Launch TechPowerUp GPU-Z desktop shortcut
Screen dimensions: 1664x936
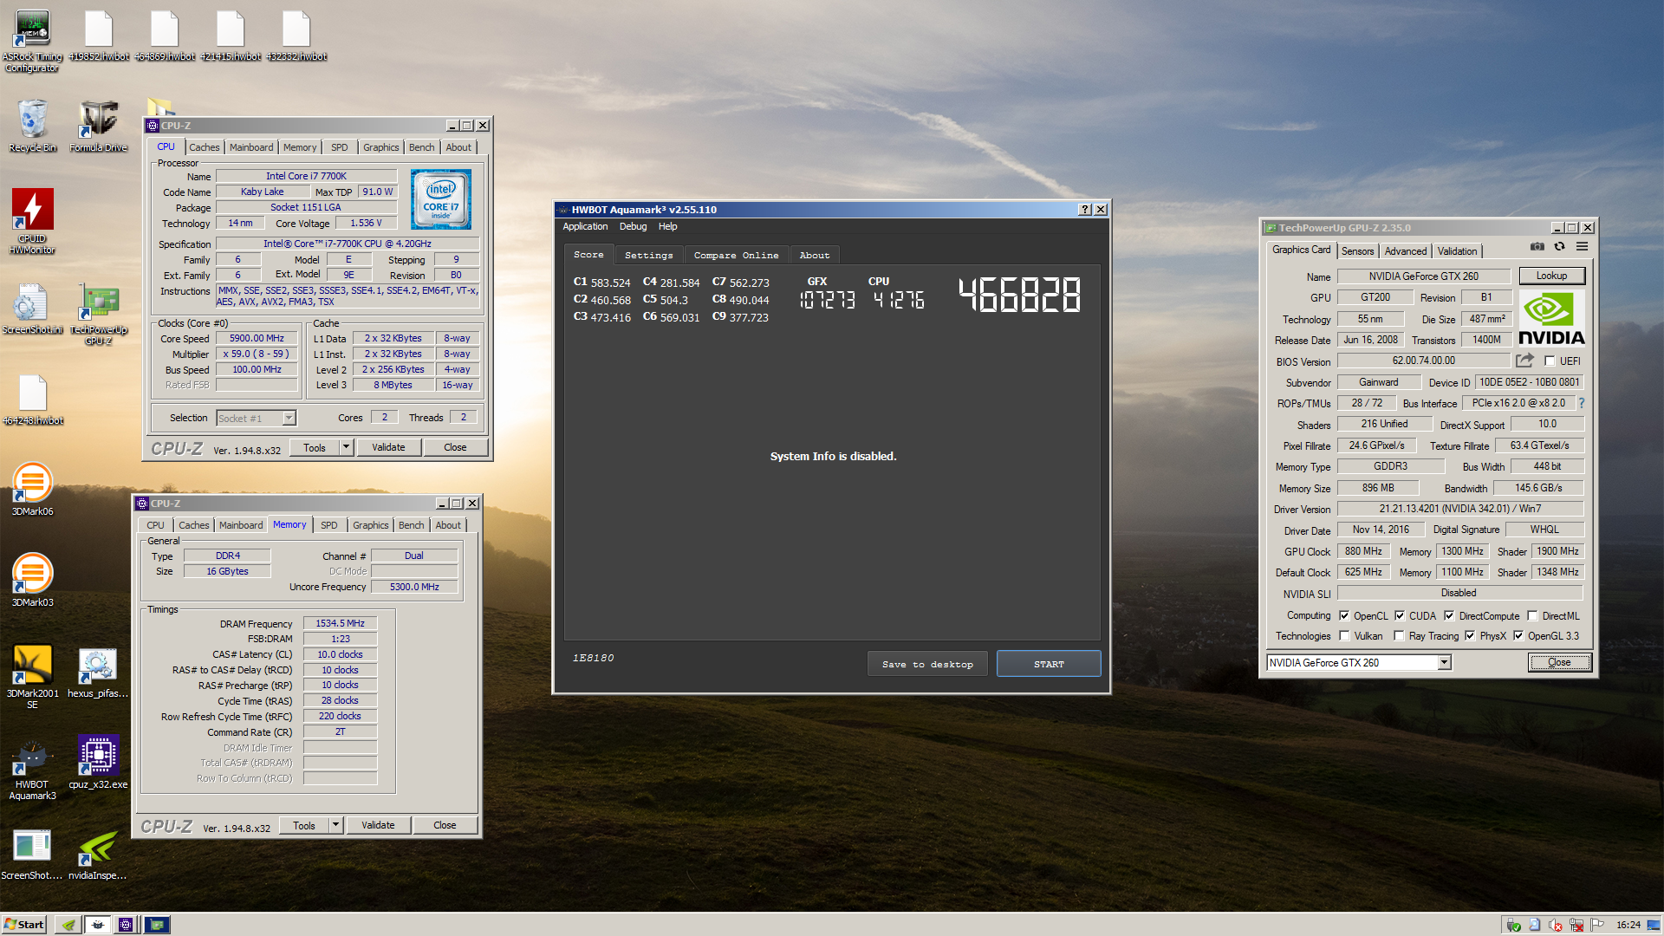[98, 313]
